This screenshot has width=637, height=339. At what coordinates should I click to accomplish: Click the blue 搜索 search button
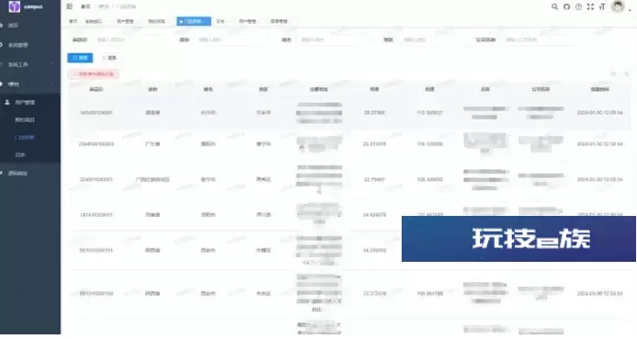point(80,58)
